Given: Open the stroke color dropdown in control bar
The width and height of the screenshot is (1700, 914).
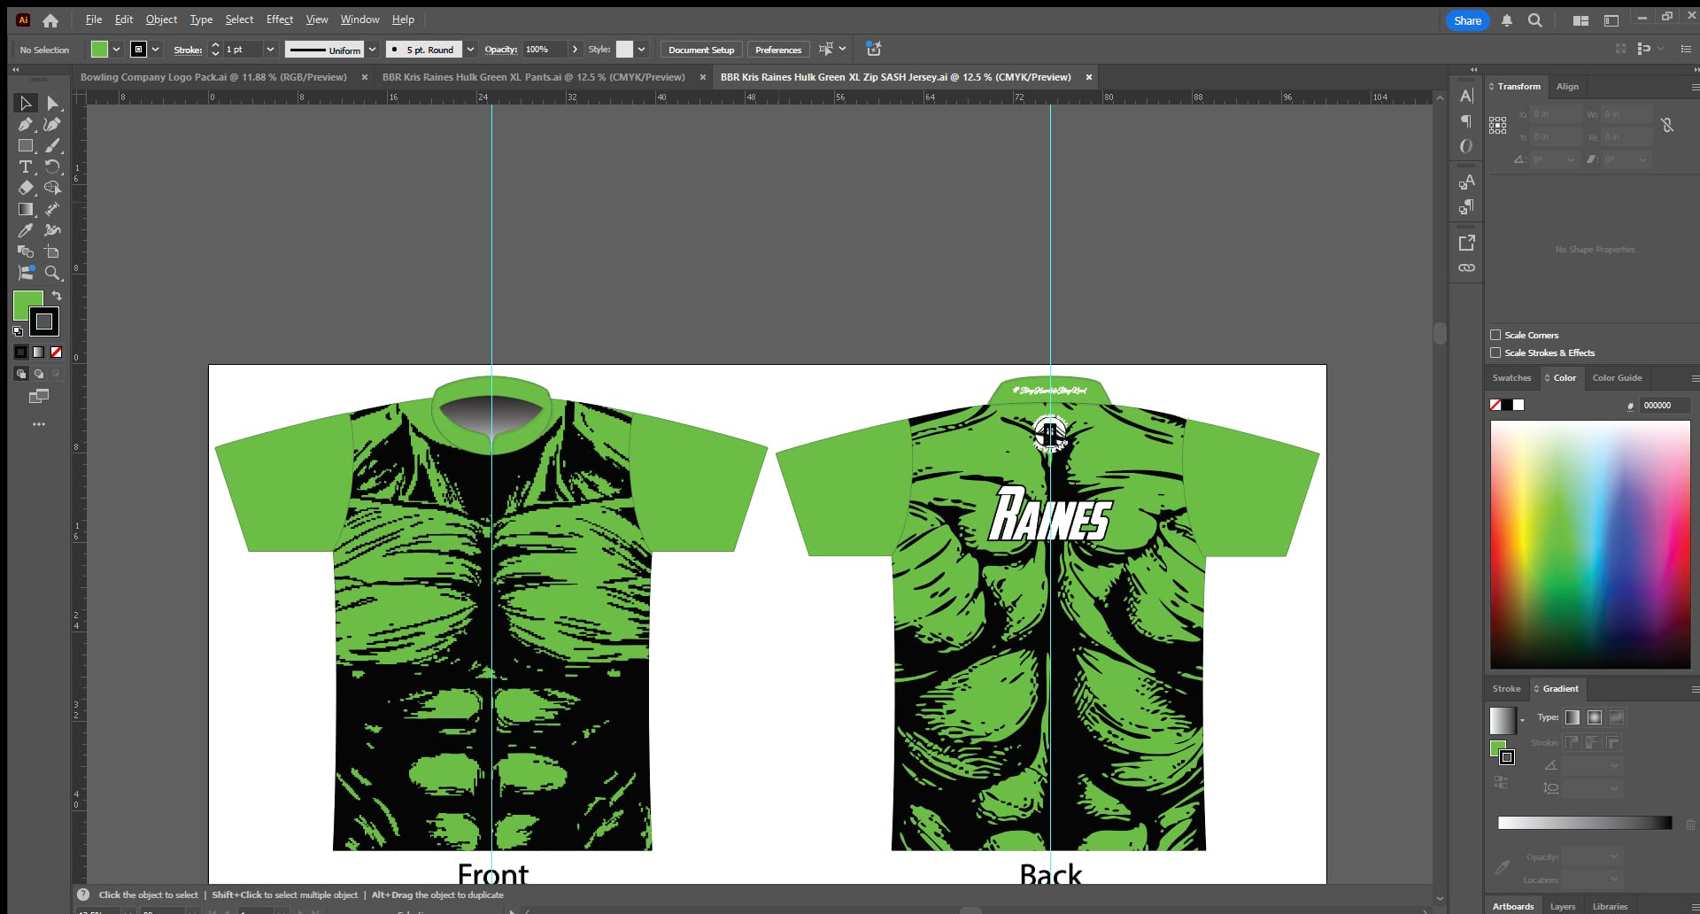Looking at the screenshot, I should click(x=156, y=50).
